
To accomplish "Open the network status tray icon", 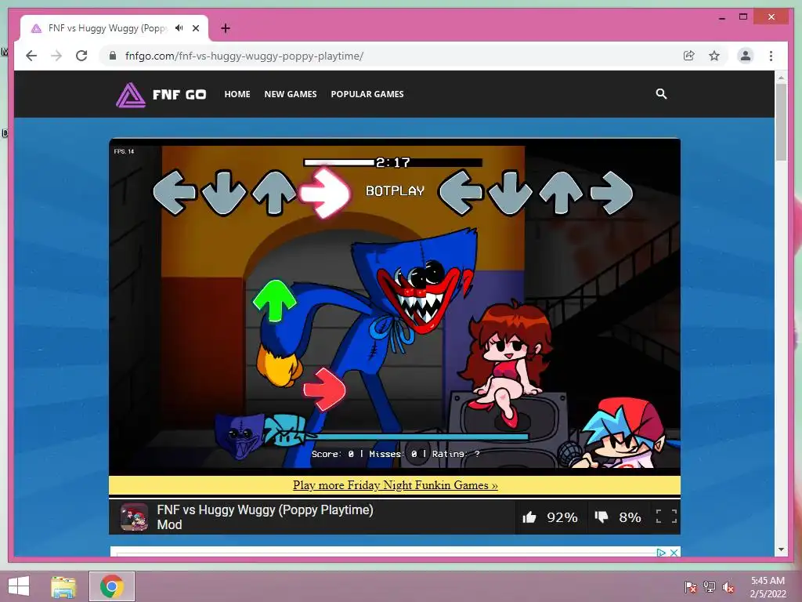I will (710, 587).
